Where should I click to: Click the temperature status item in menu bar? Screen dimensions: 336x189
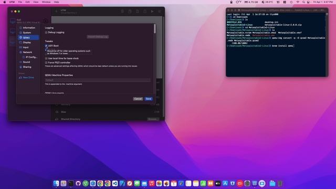click(267, 2)
